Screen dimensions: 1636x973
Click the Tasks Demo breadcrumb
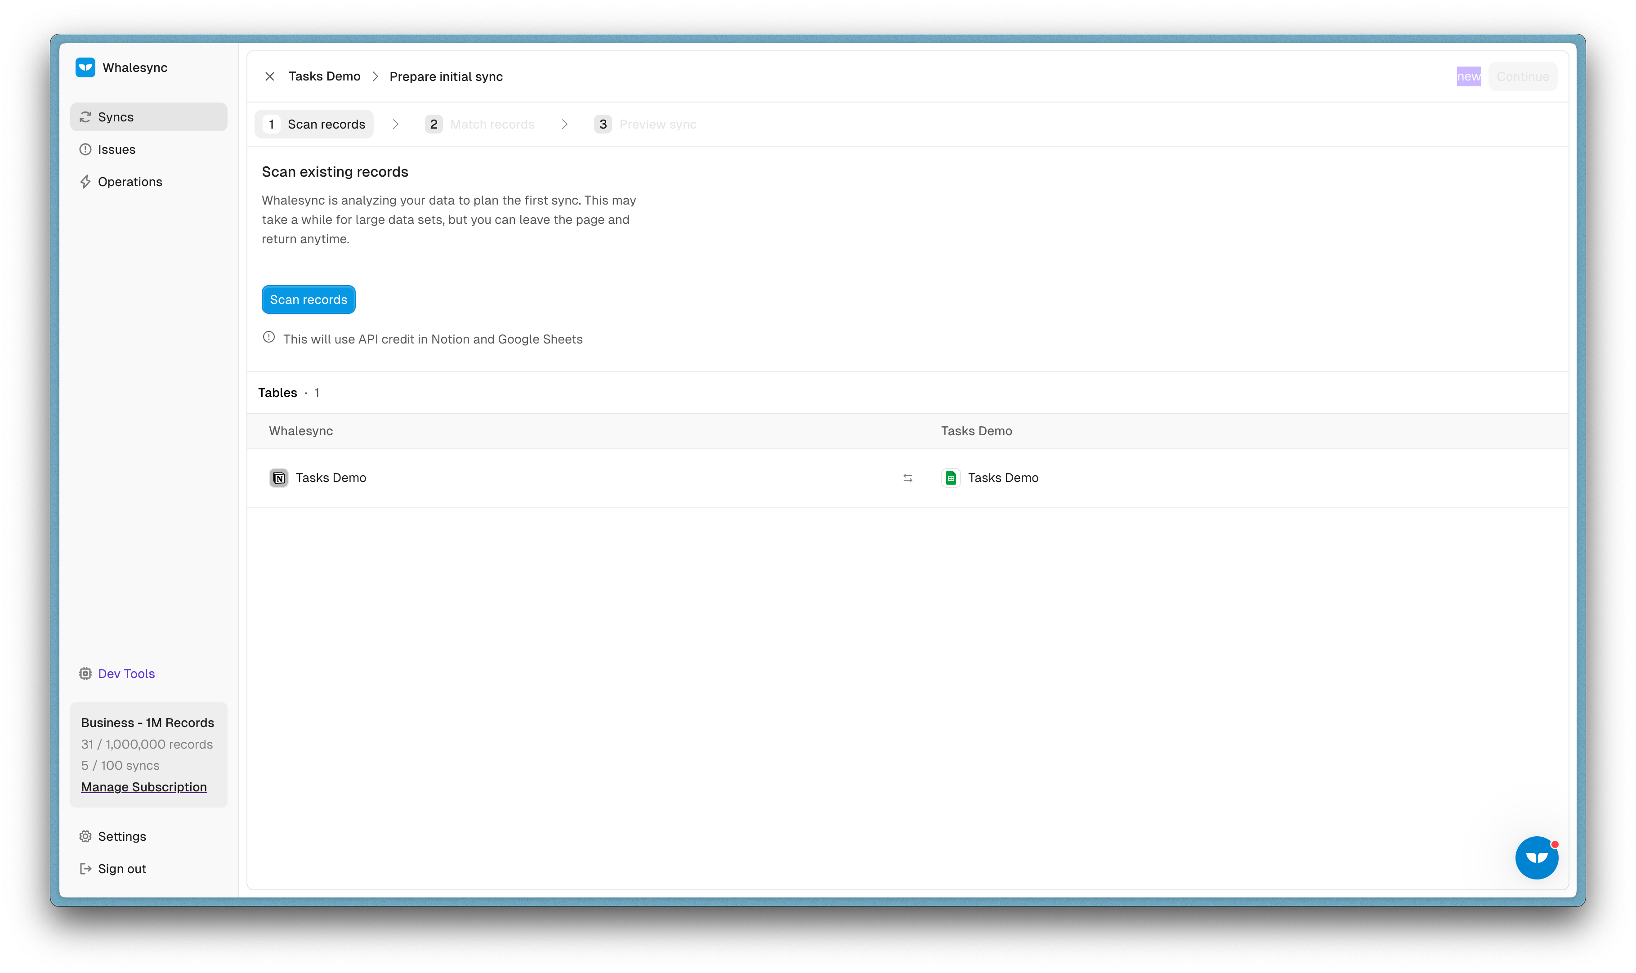[x=324, y=77]
